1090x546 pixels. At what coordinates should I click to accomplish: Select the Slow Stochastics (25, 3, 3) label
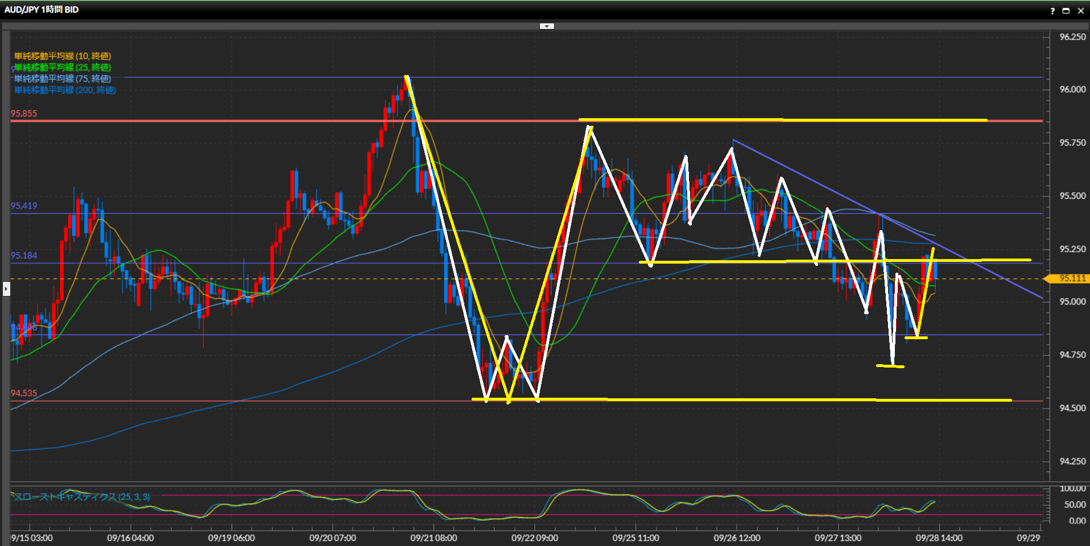pos(82,497)
